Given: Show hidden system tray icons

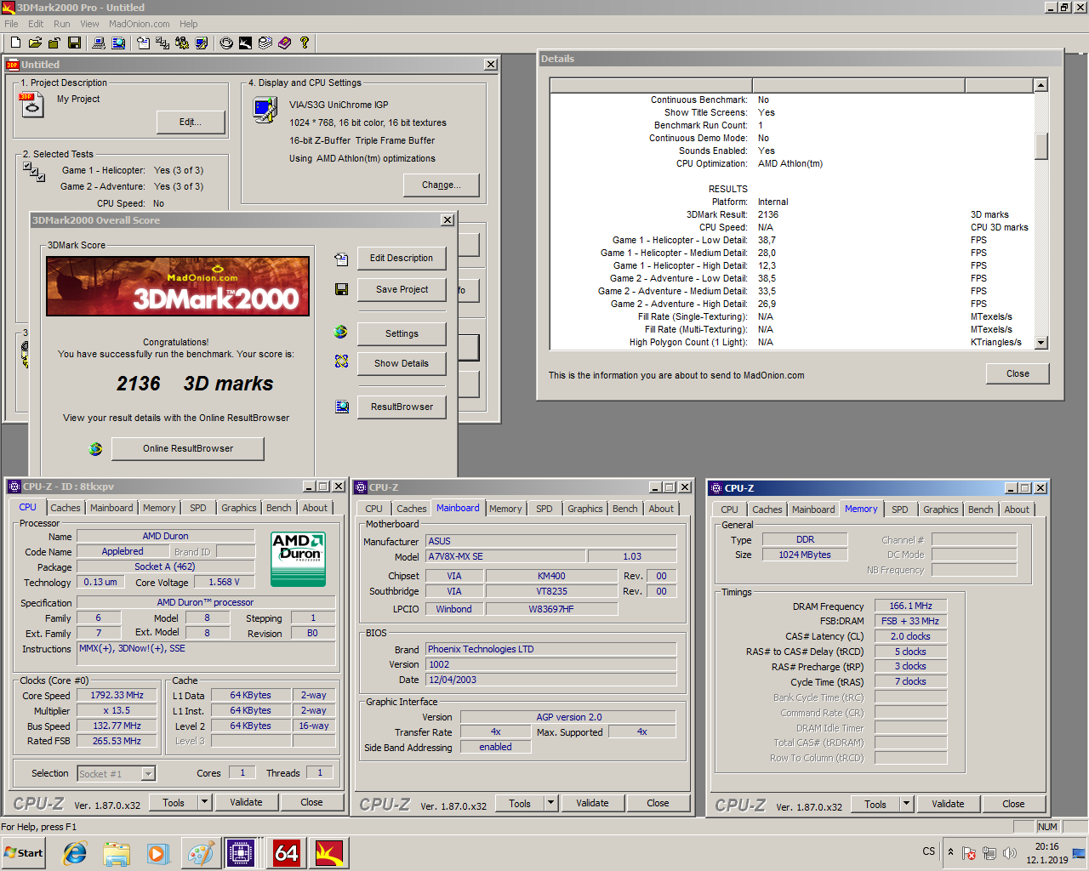Looking at the screenshot, I should click(x=951, y=851).
